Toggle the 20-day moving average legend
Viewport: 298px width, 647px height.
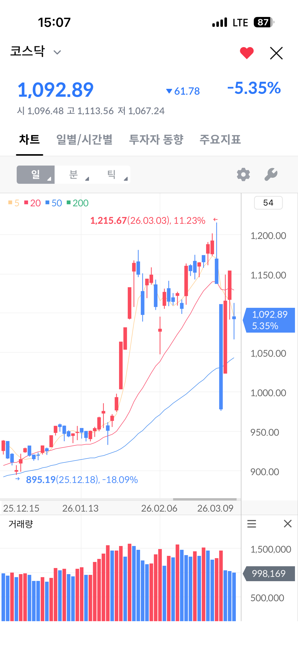(x=33, y=203)
